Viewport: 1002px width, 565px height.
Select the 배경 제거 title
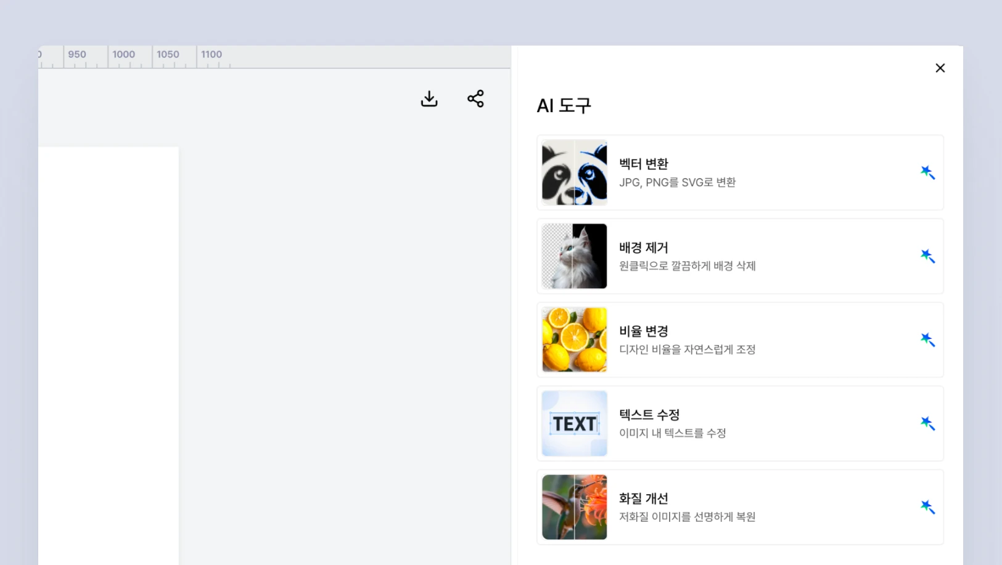pos(644,248)
